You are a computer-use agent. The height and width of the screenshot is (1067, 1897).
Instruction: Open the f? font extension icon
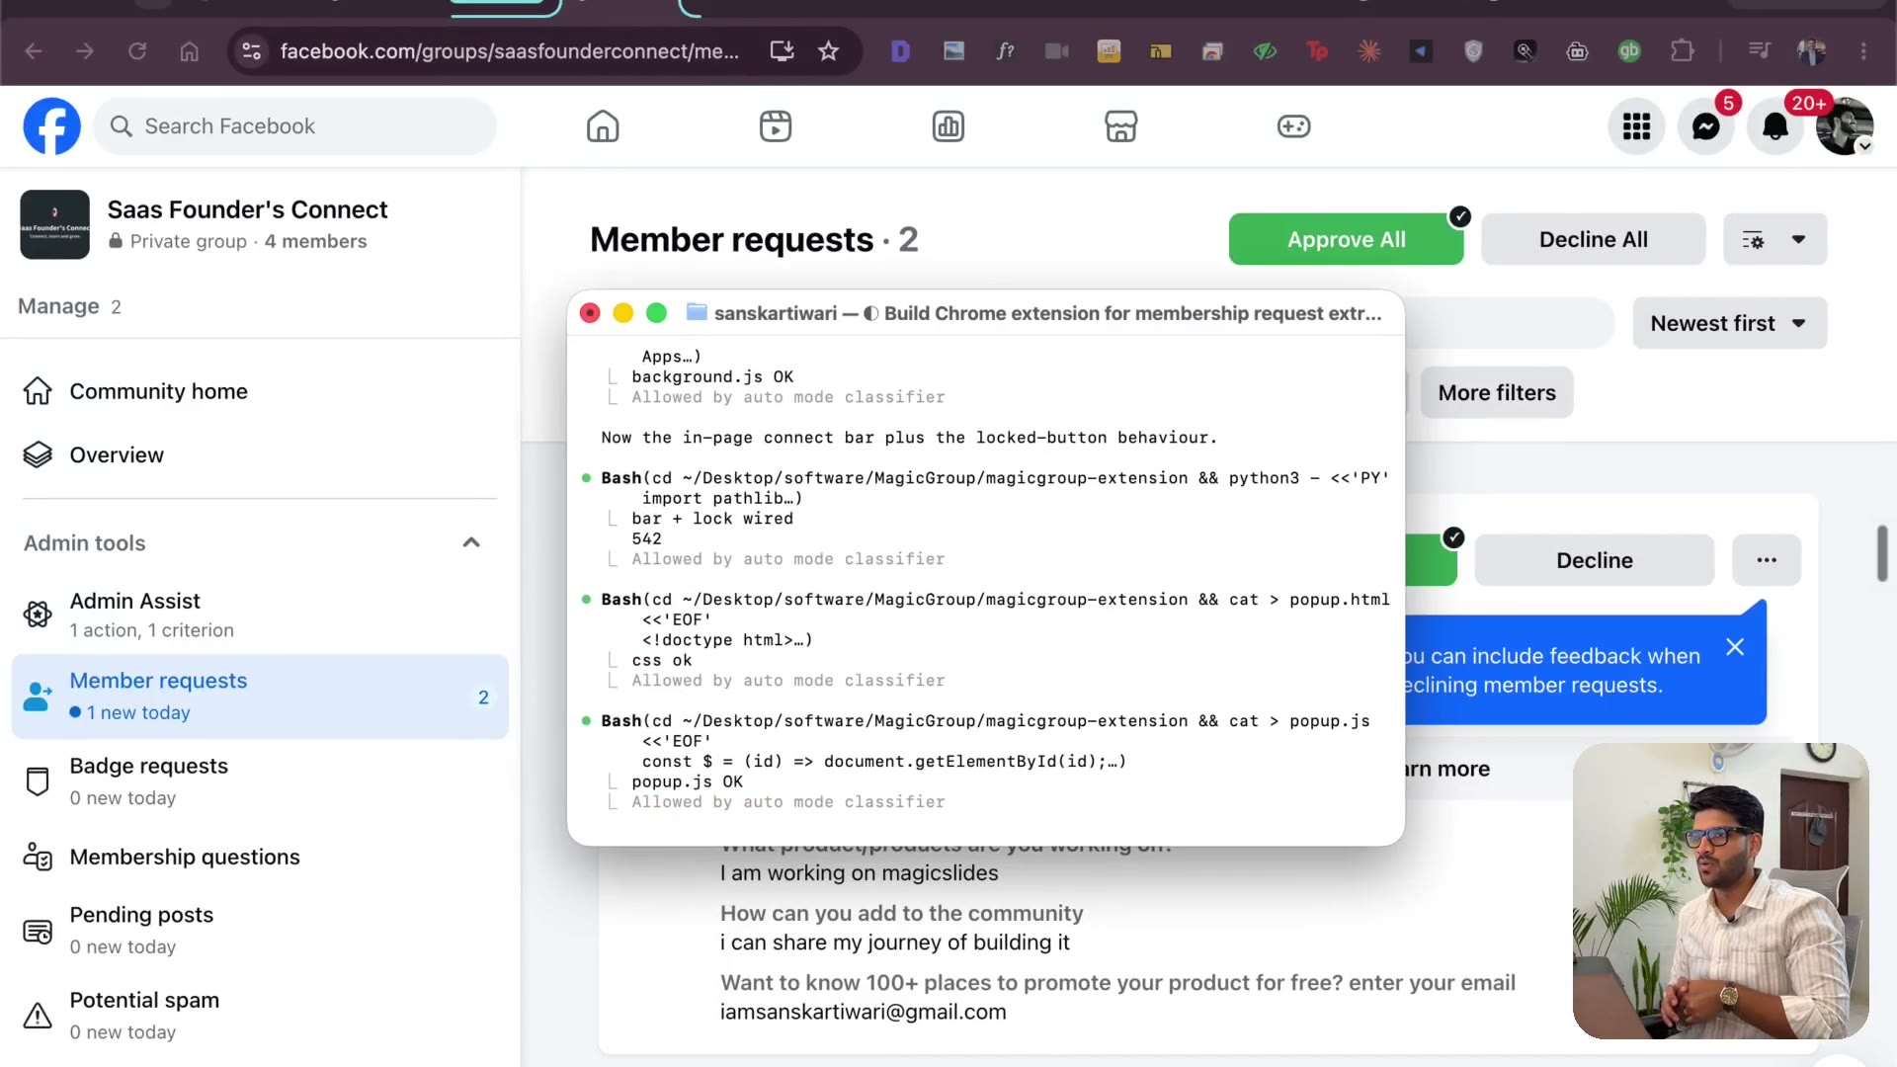pos(1005,50)
